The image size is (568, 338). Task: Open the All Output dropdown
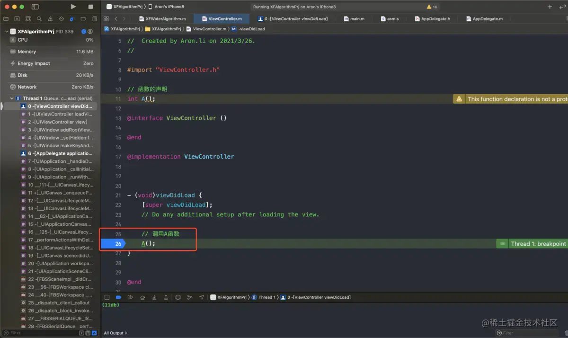[x=115, y=333]
